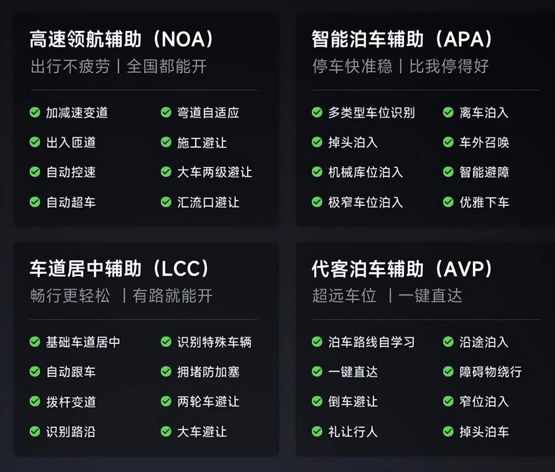Click the check icon next to 车外召唤
The width and height of the screenshot is (555, 472).
pos(448,142)
